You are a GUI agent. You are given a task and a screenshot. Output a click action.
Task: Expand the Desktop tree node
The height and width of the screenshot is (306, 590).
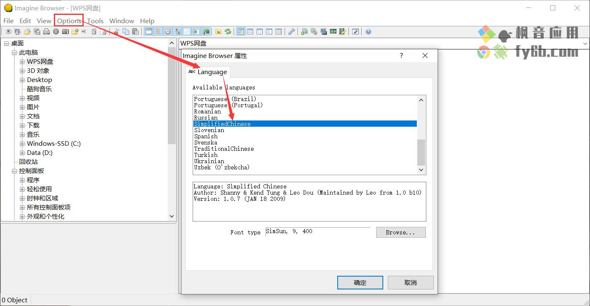point(22,80)
